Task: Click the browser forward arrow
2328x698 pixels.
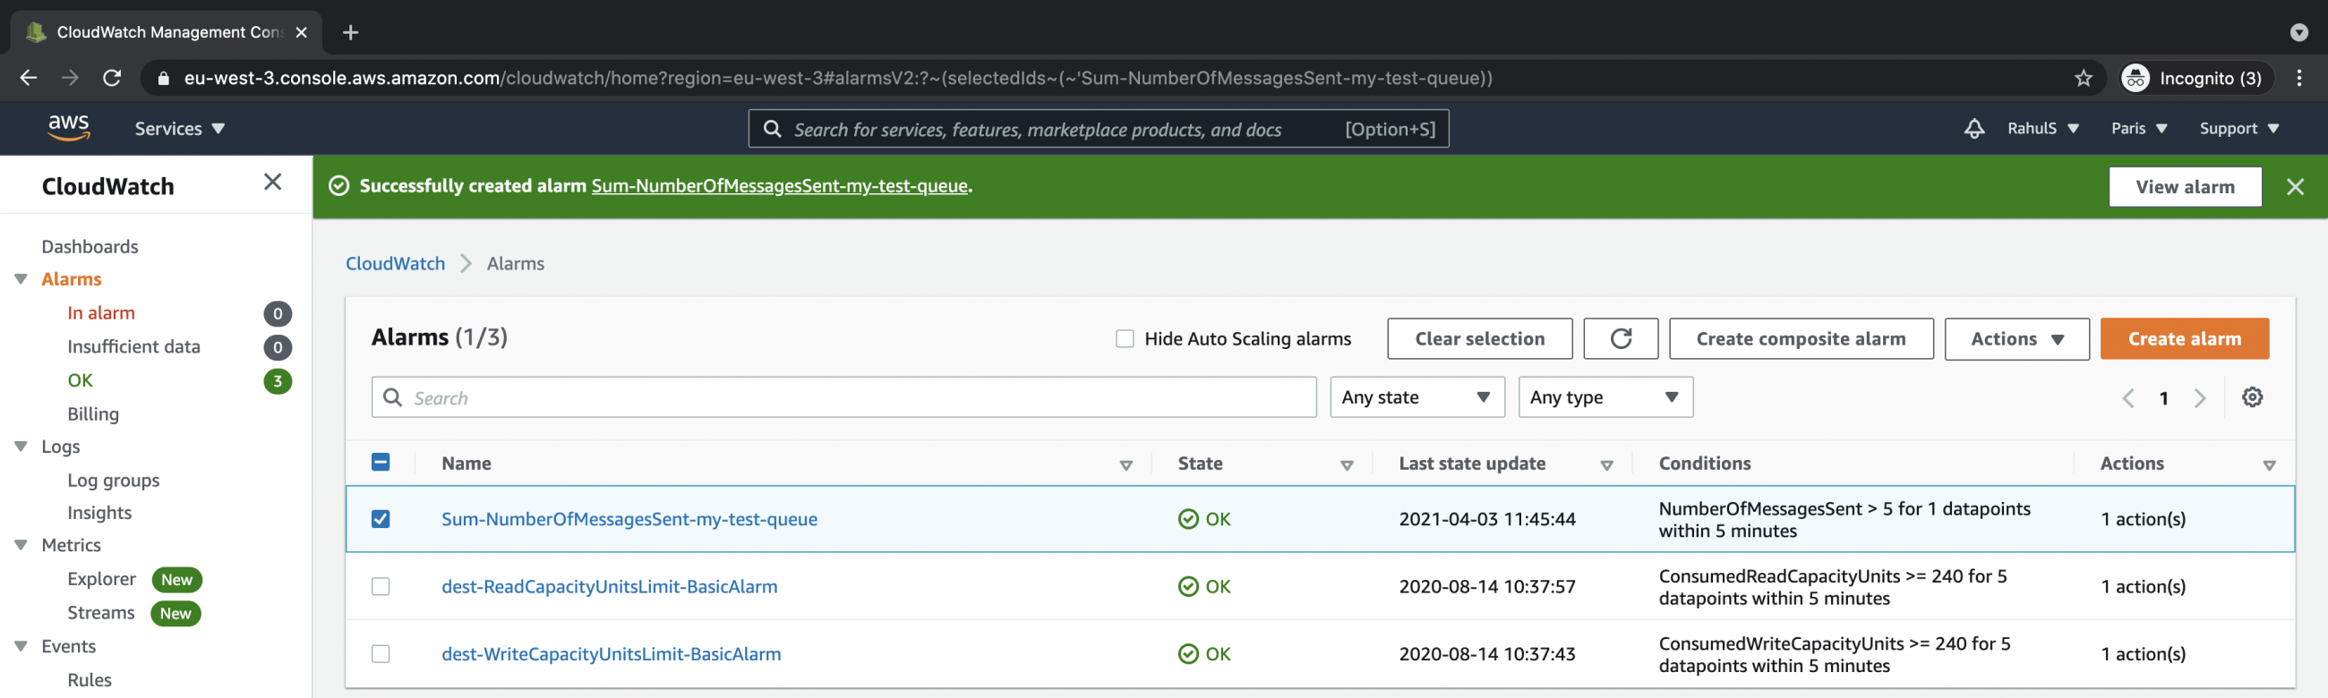Action: tap(71, 78)
